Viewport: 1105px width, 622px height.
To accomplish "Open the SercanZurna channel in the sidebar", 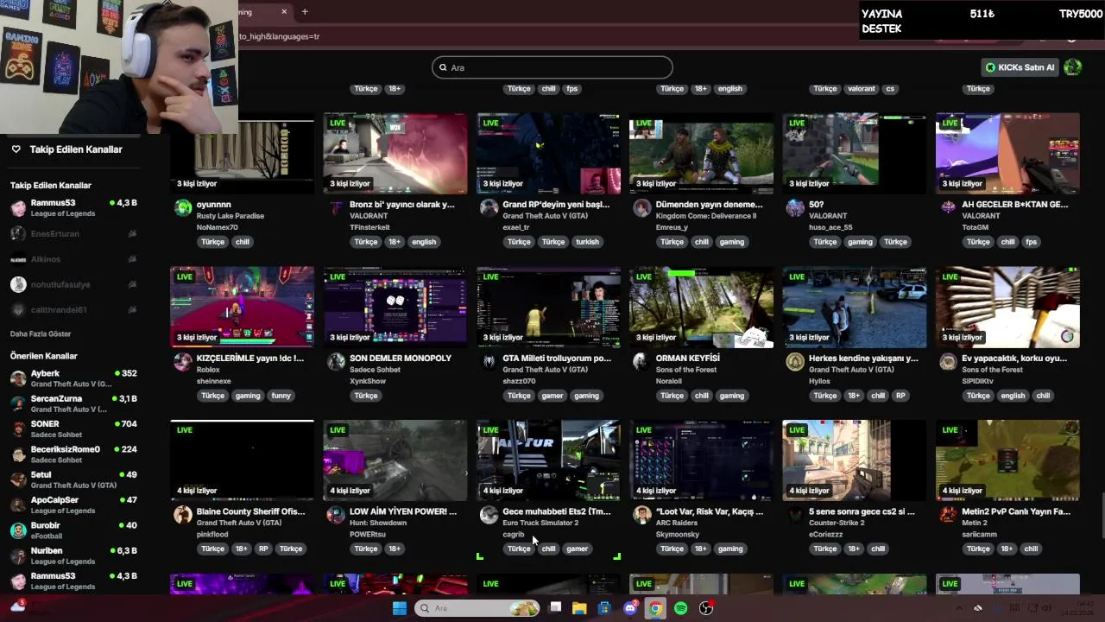I will click(x=73, y=403).
